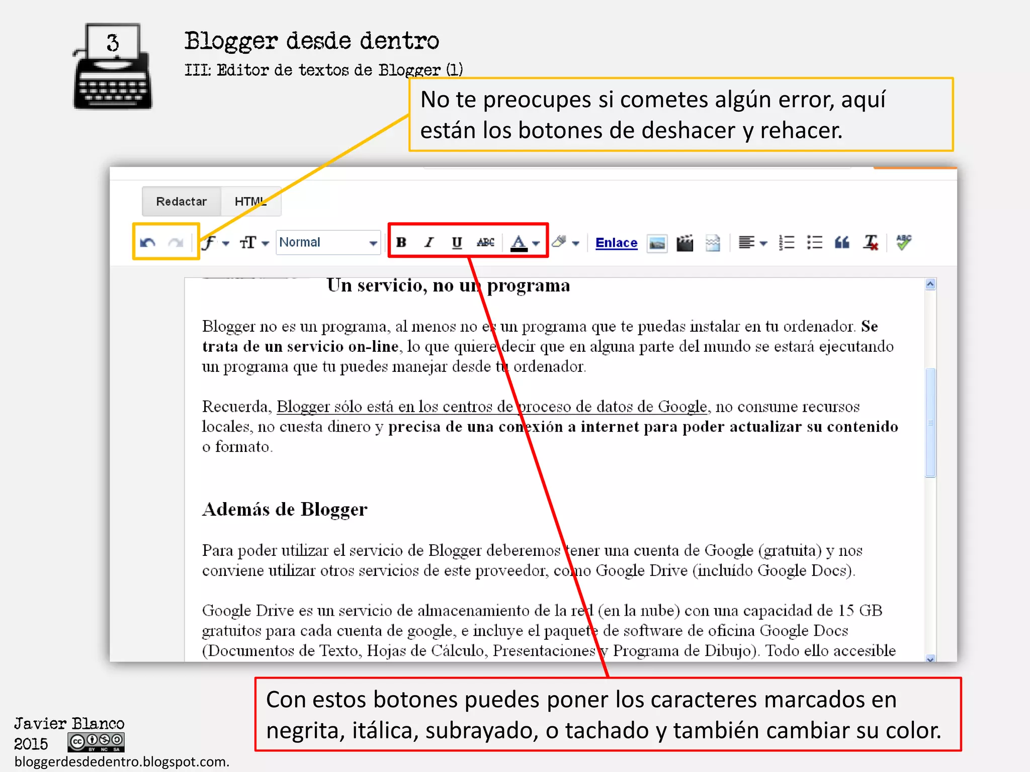Click the text background highlighter icon
The height and width of the screenshot is (772, 1030).
click(x=559, y=242)
